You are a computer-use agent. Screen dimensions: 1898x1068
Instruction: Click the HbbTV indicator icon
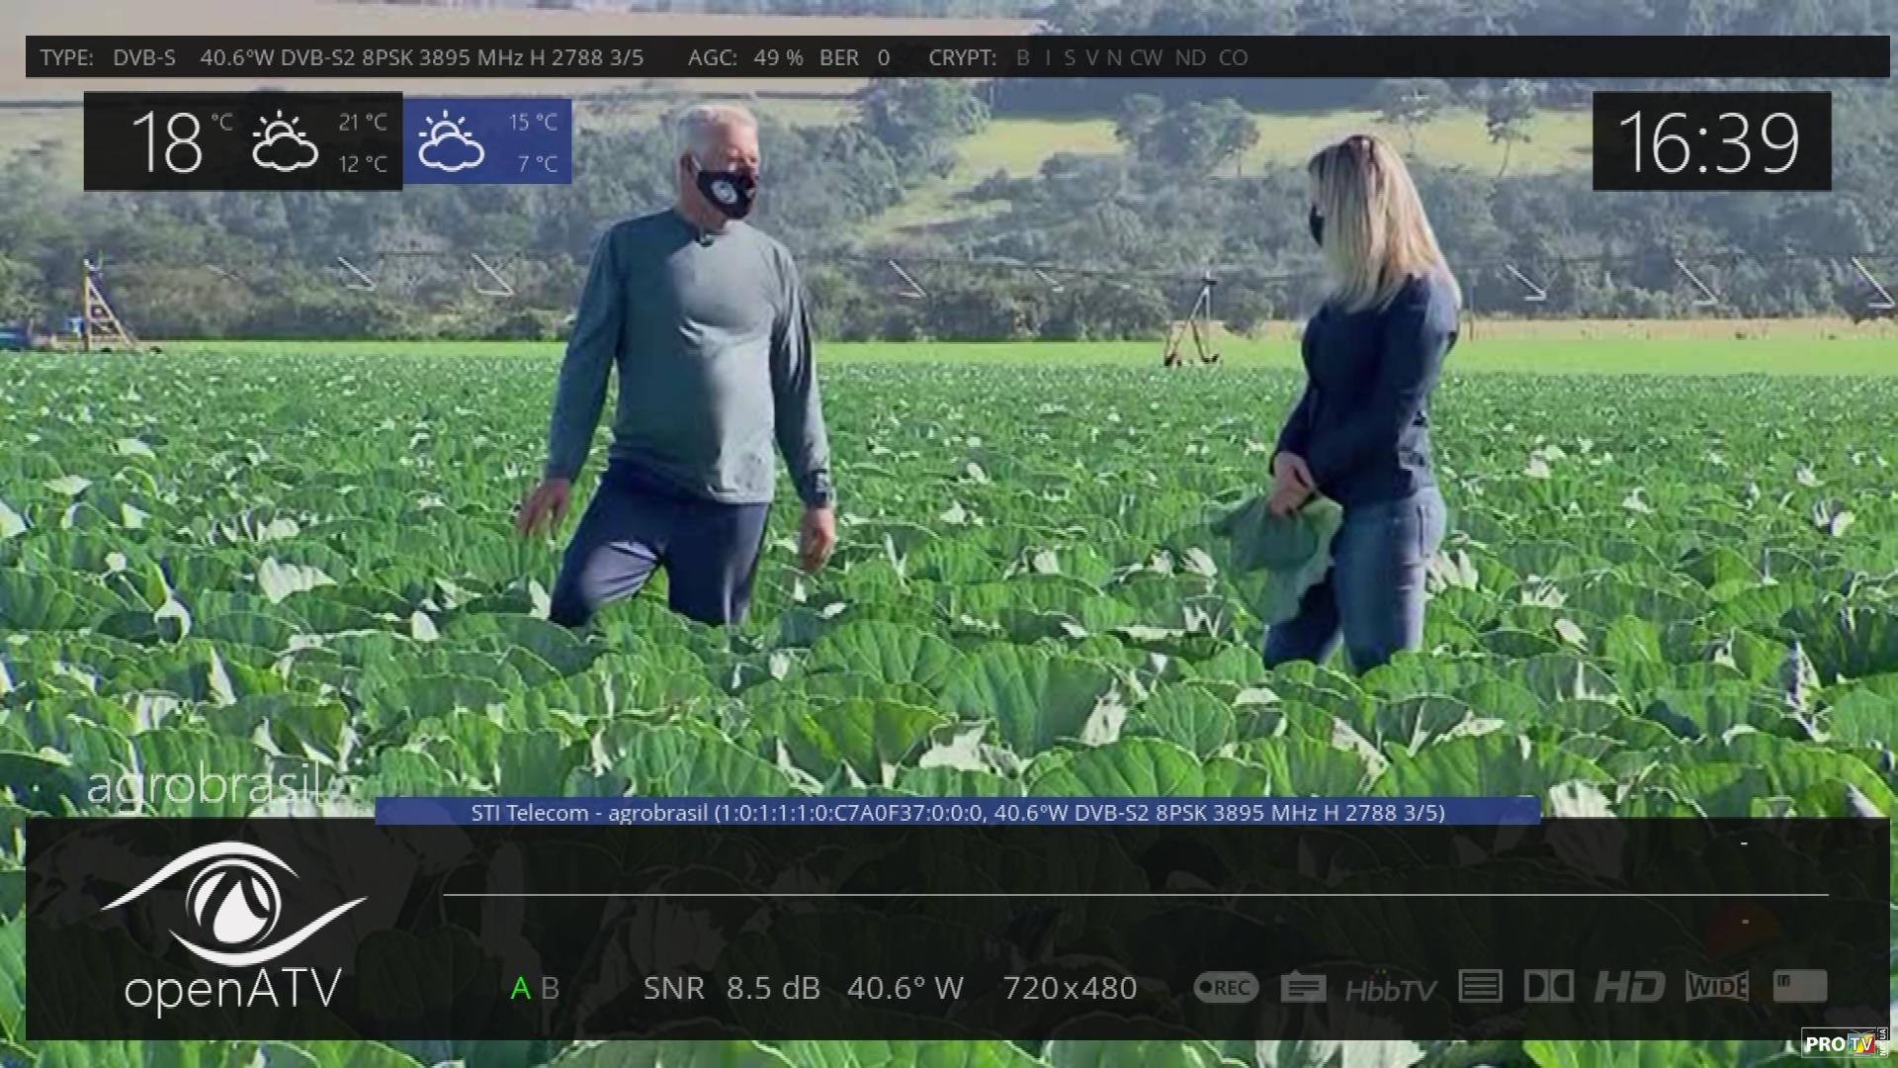tap(1390, 989)
